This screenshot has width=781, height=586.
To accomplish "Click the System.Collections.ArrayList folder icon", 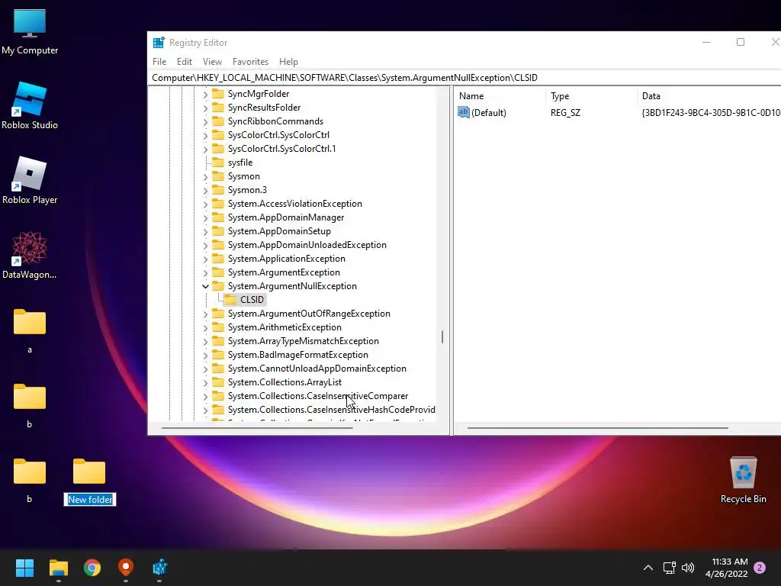I will click(x=217, y=382).
